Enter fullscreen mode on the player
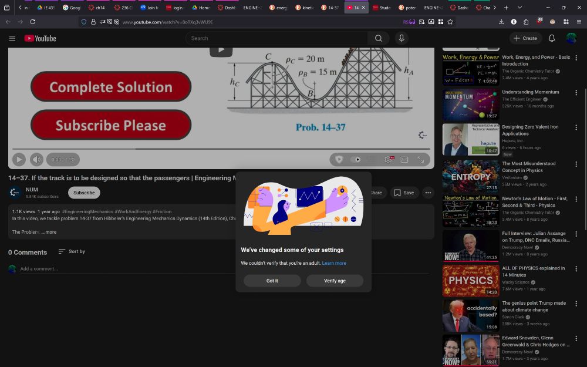This screenshot has width=587, height=367. click(421, 159)
